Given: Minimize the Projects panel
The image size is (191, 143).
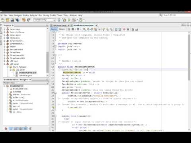Looking at the screenshot, I should tap(47, 25).
